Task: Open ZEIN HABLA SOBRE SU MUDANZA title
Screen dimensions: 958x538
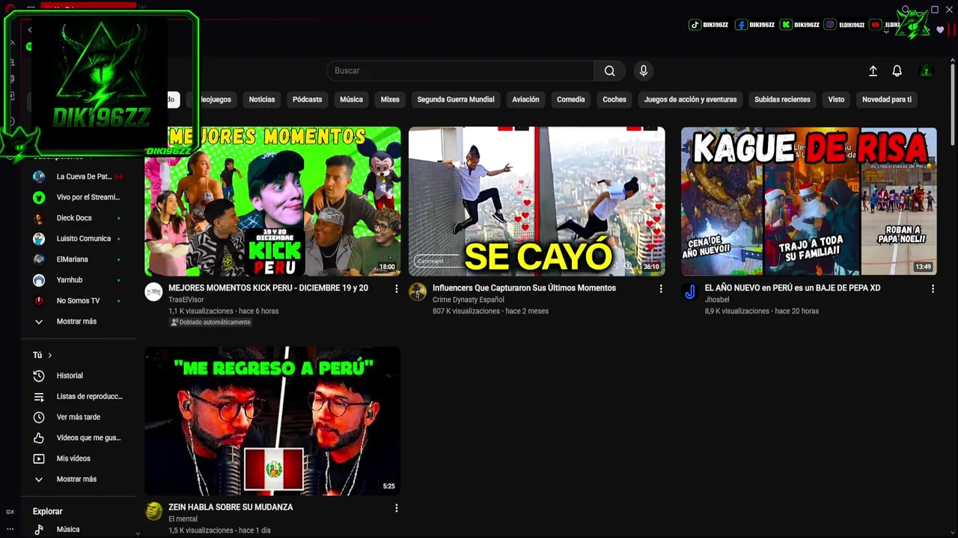Action: 231,507
